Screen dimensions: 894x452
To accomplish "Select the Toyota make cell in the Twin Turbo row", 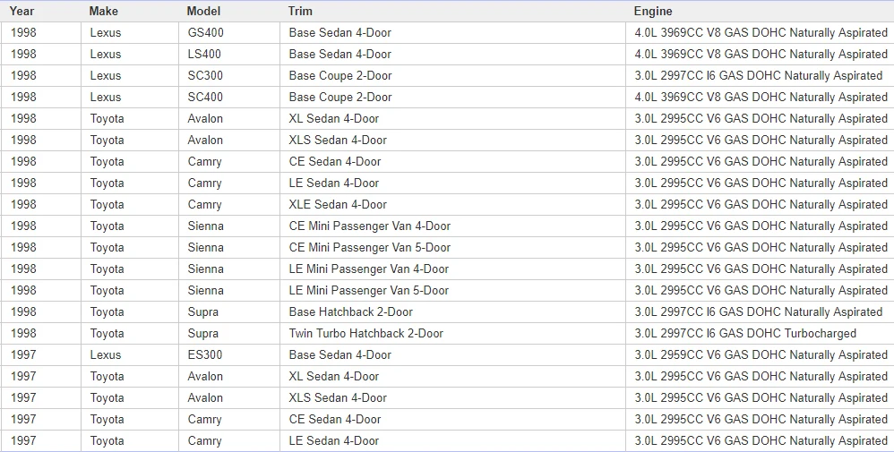I will (129, 334).
